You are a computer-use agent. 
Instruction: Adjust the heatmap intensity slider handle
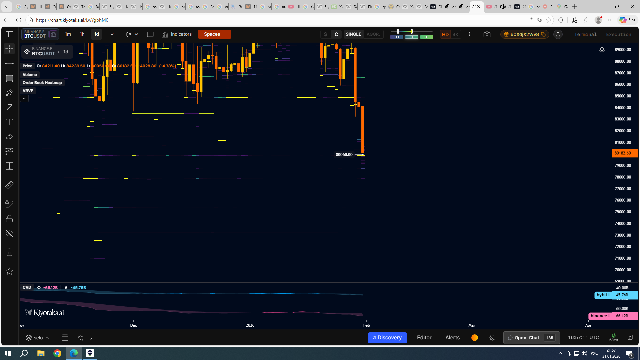click(x=411, y=31)
